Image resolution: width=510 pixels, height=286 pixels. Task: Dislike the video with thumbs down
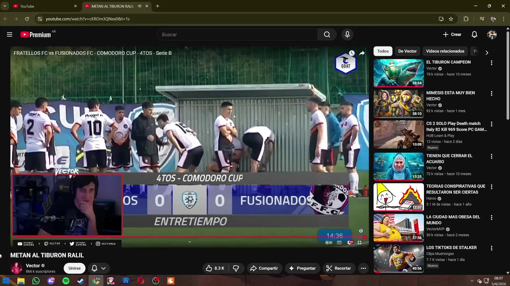[236, 268]
